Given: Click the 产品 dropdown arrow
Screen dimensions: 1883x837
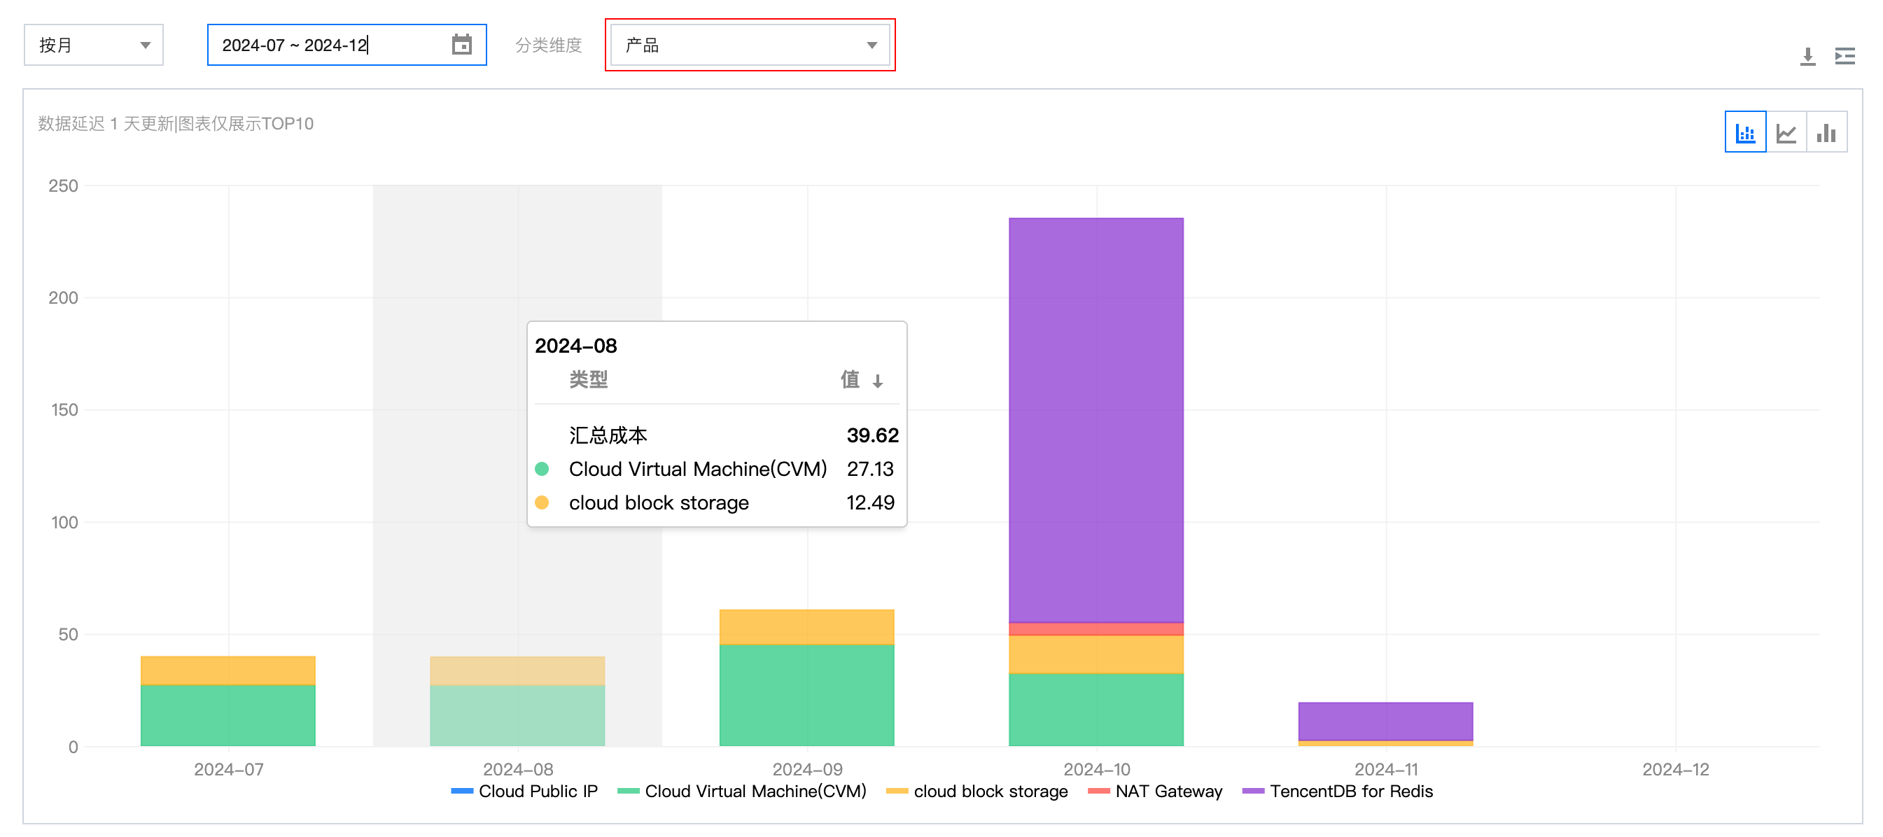Looking at the screenshot, I should [x=871, y=45].
